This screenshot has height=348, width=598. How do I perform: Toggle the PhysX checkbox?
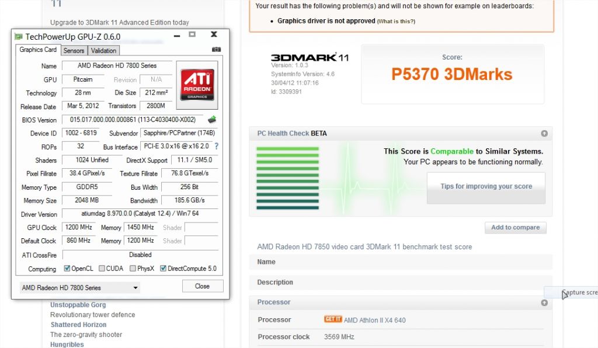click(133, 269)
